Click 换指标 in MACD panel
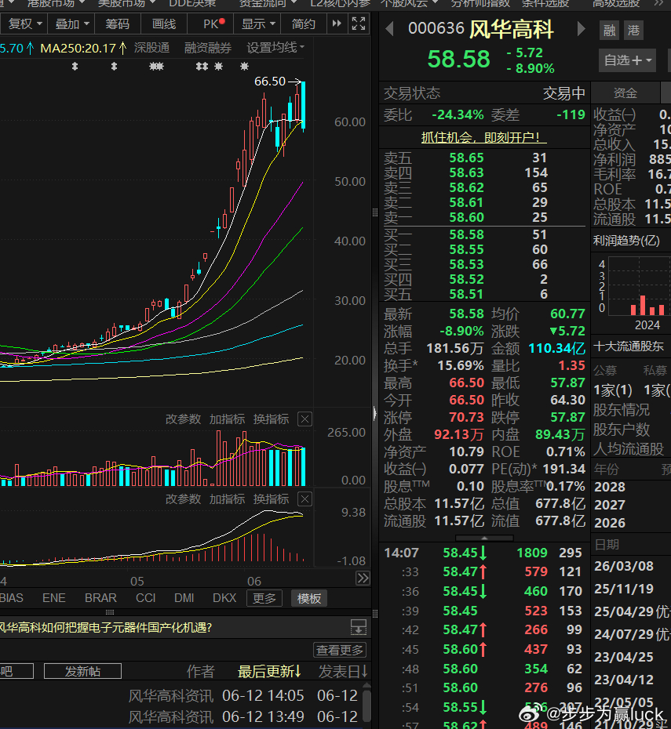 click(272, 499)
